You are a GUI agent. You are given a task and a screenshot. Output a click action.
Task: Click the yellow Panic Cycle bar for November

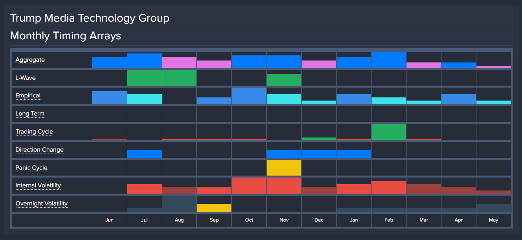pyautogui.click(x=284, y=168)
